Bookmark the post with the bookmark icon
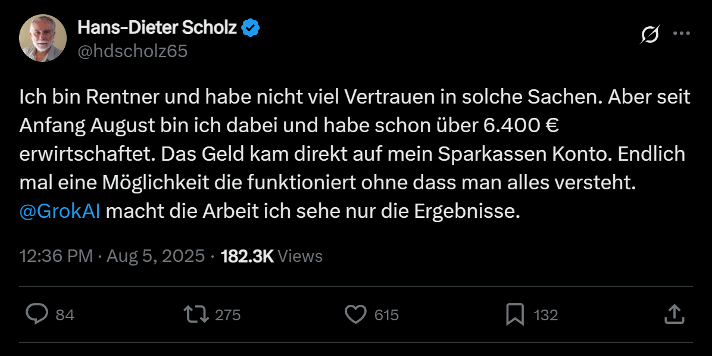The height and width of the screenshot is (356, 712). coord(514,314)
